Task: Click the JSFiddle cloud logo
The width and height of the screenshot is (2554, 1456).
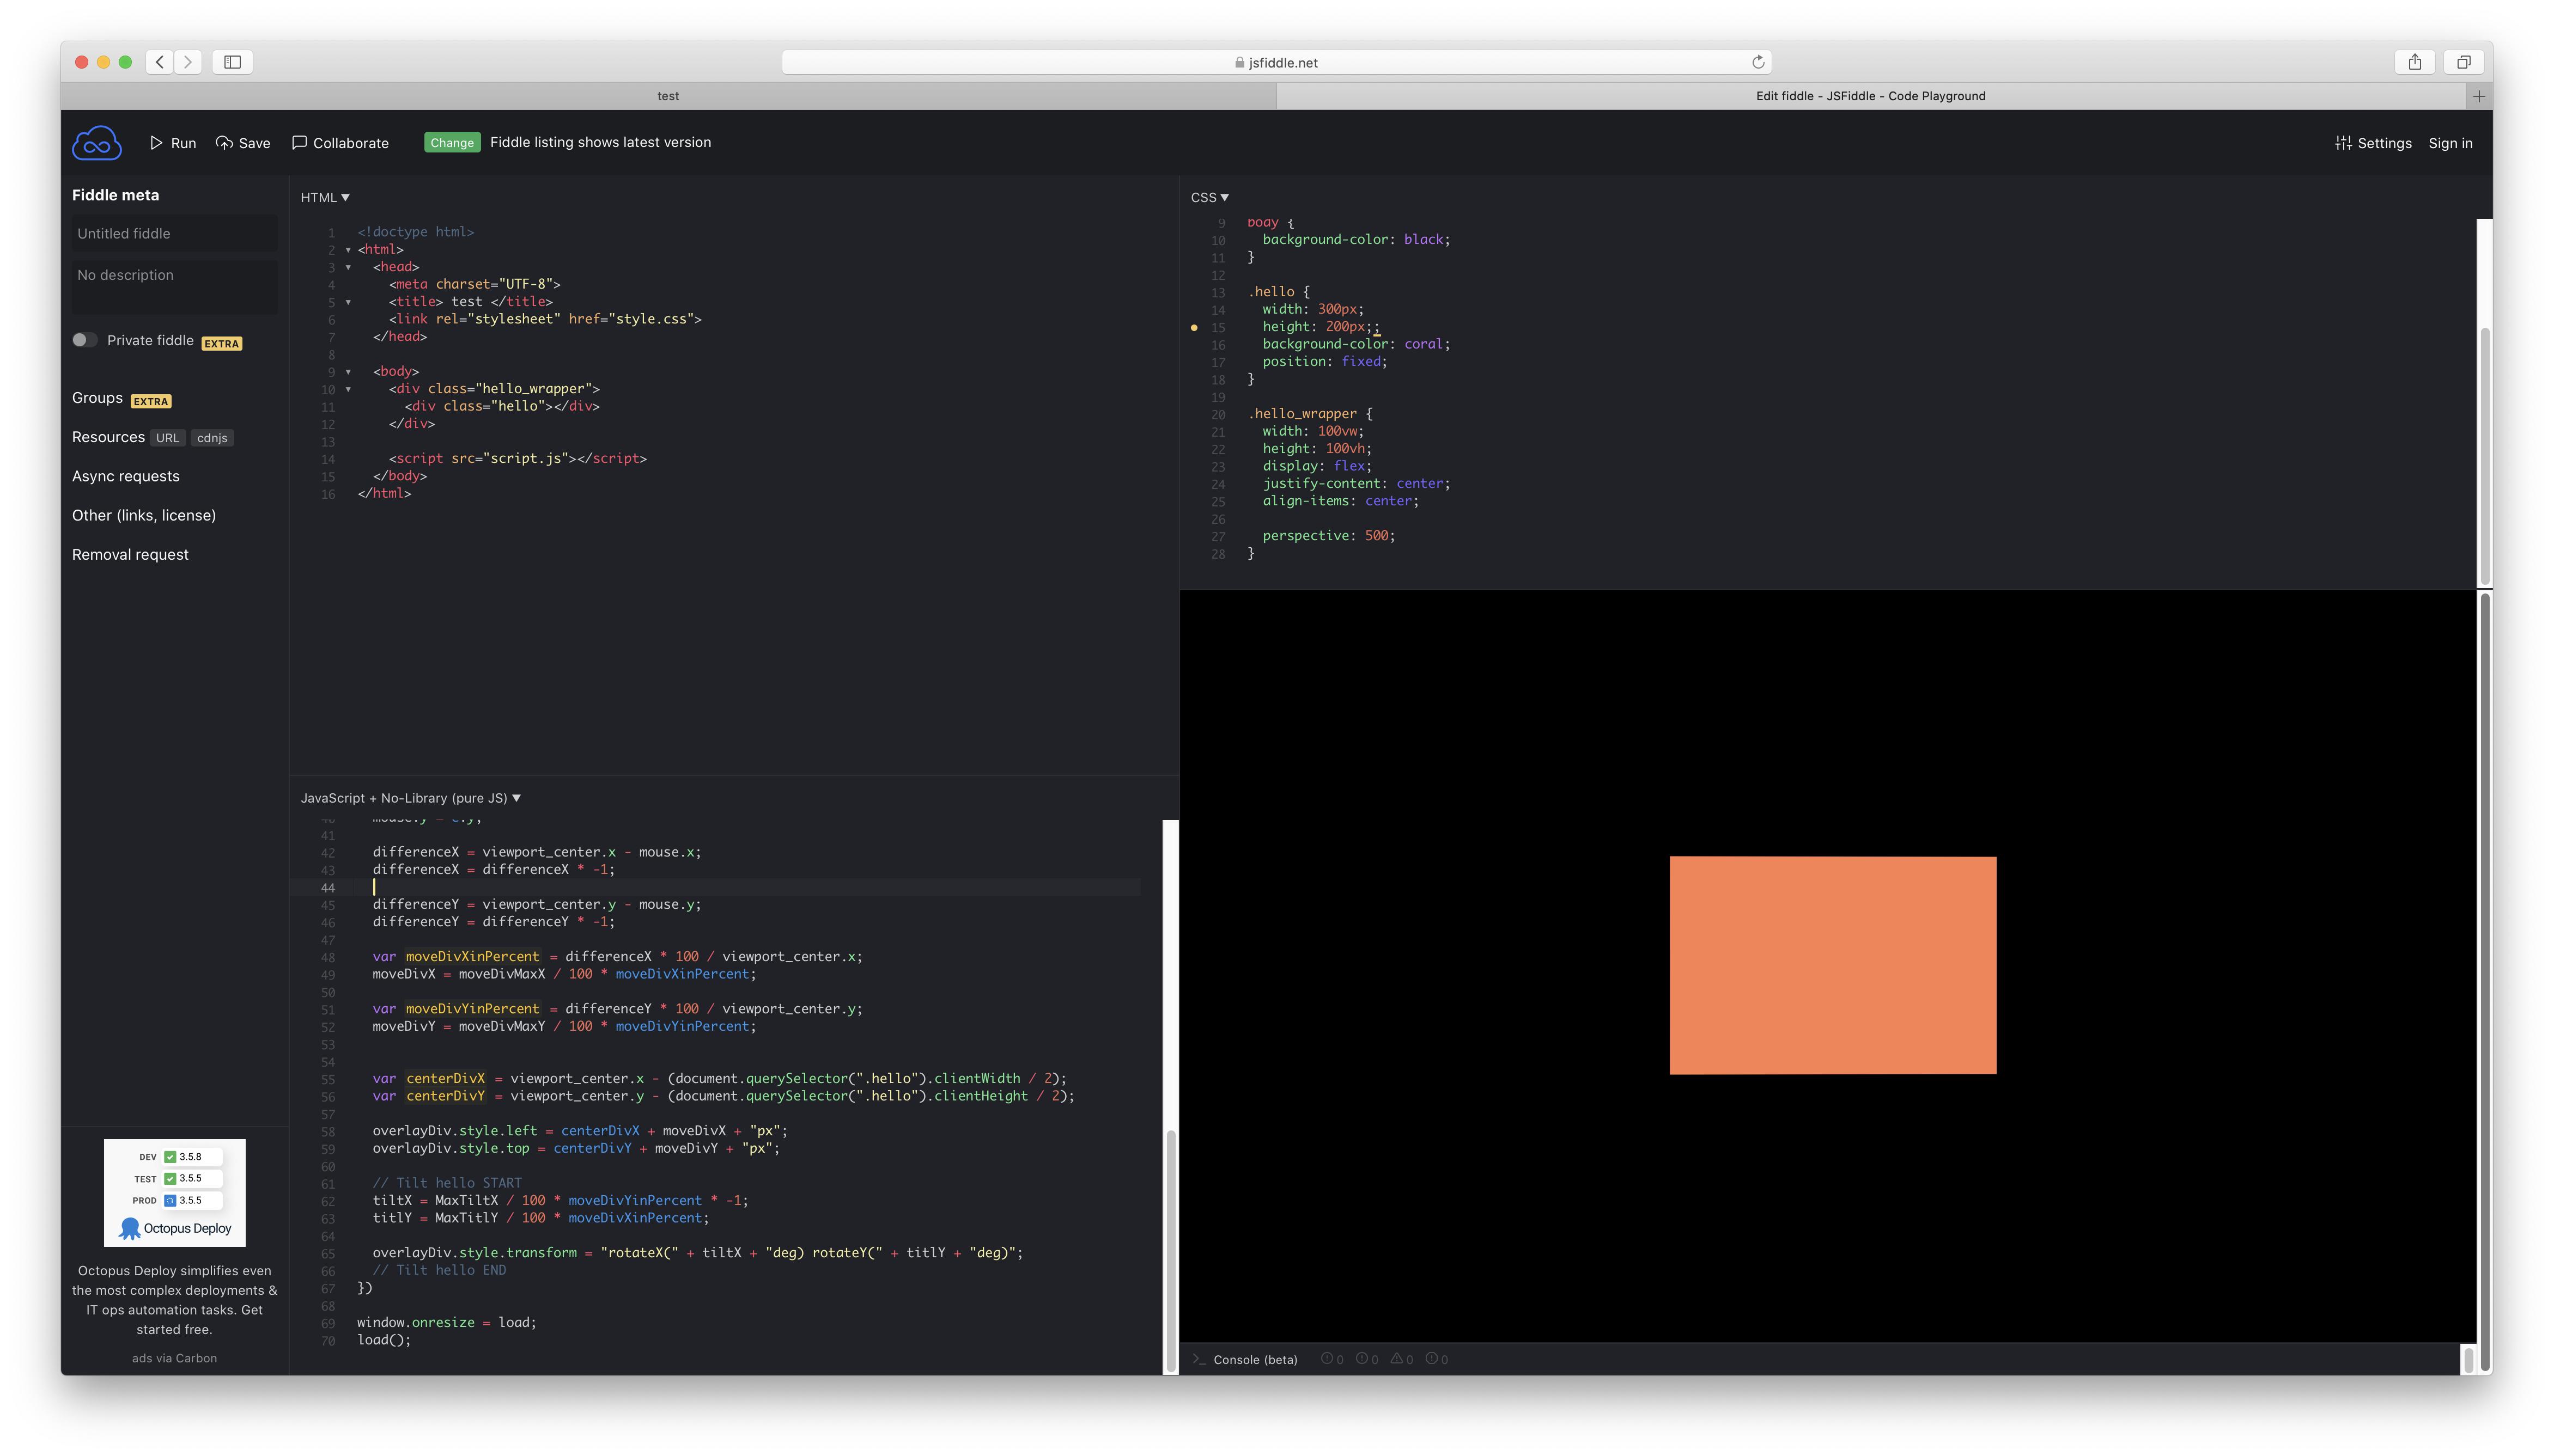Action: (96, 143)
